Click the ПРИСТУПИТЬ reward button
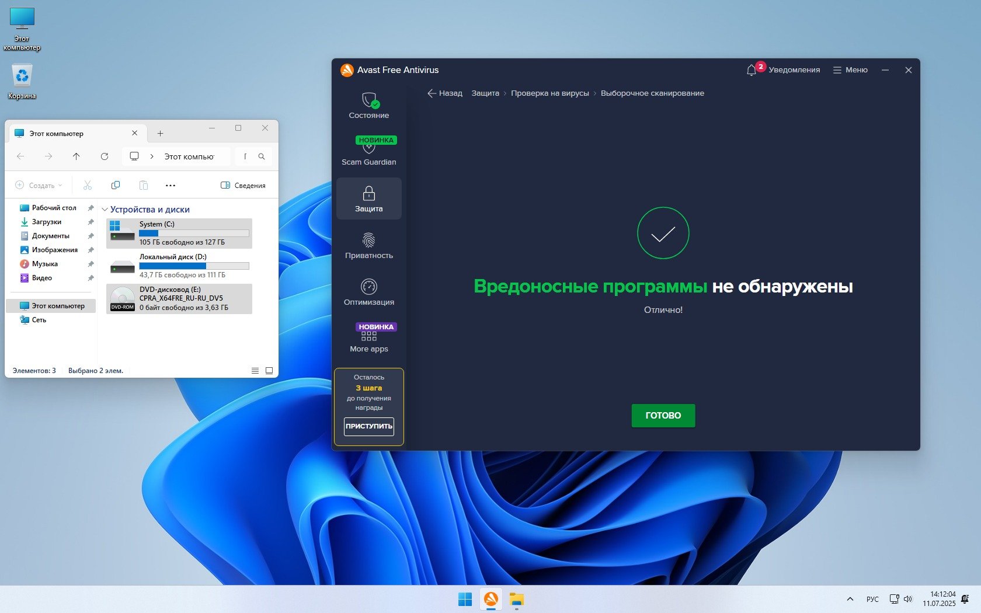Viewport: 981px width, 613px height. point(369,426)
